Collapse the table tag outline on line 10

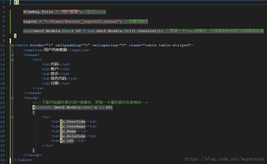click(x=13, y=45)
